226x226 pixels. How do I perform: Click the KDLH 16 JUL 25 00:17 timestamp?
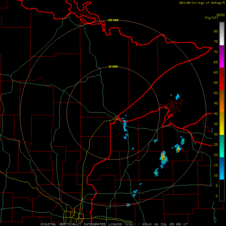coord(165,224)
